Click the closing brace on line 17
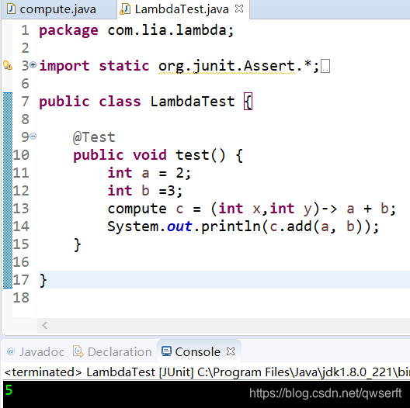The height and width of the screenshot is (408, 410). (x=43, y=280)
